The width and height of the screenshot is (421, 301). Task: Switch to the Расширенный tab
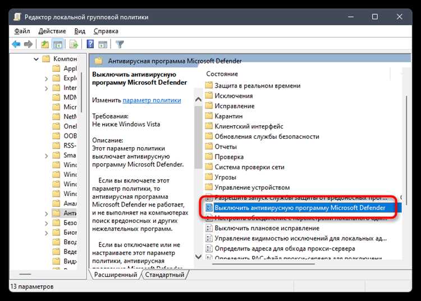click(116, 275)
